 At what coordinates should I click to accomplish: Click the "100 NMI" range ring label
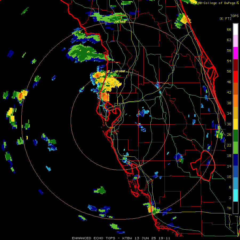(120, 22)
